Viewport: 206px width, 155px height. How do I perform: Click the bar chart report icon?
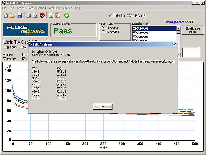coord(58,15)
